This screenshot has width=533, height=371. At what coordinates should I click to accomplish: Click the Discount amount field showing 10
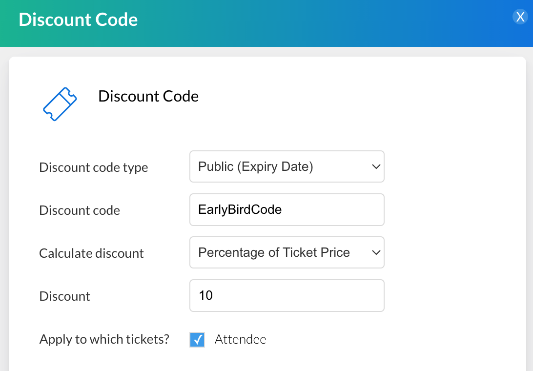pyautogui.click(x=287, y=295)
